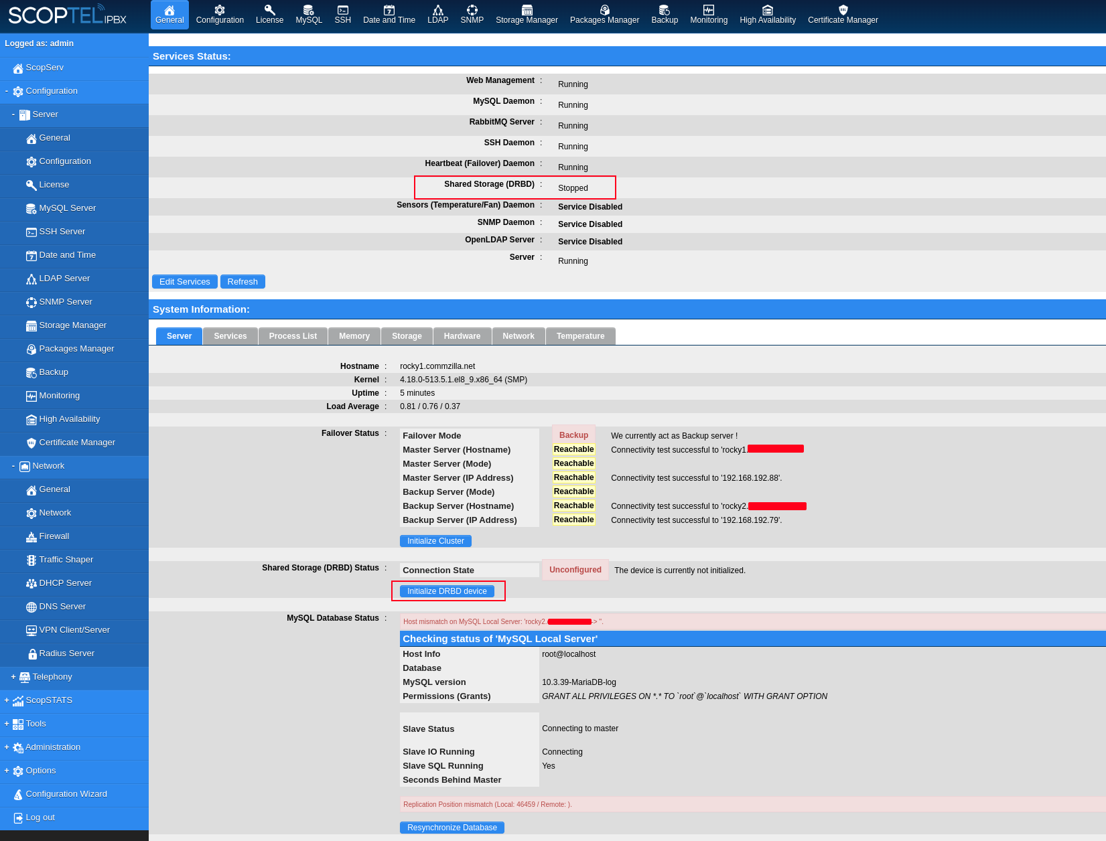Switch to the Network tab in System Information
The width and height of the screenshot is (1106, 841).
519,336
